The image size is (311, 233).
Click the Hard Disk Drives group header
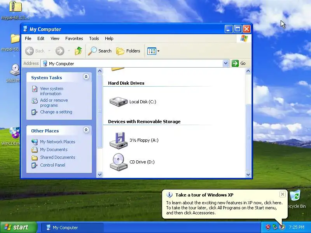126,83
